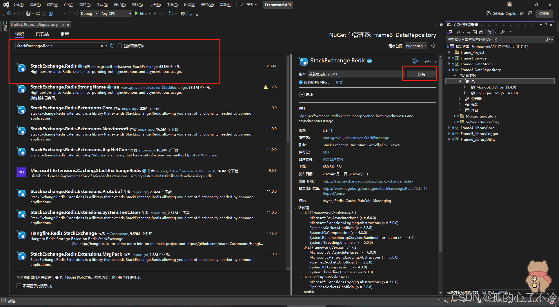Select SqlSugarCore (5.1.4.198) in Solution Explorer
559x307 pixels.
pyautogui.click(x=497, y=93)
